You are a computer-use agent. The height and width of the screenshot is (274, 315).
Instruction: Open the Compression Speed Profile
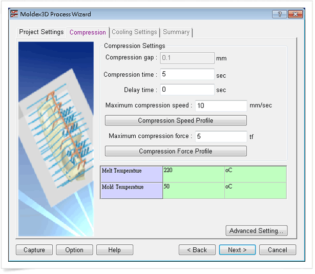click(x=176, y=120)
